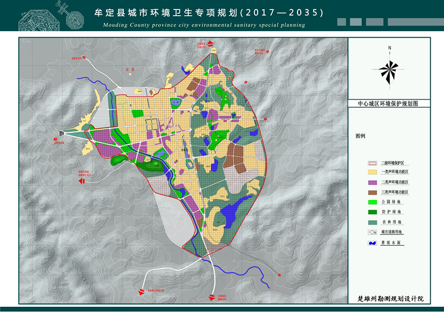The image size is (444, 314).
Task: Click the 楚雄州勘测规划设计院 institute name
Action: [x=390, y=299]
